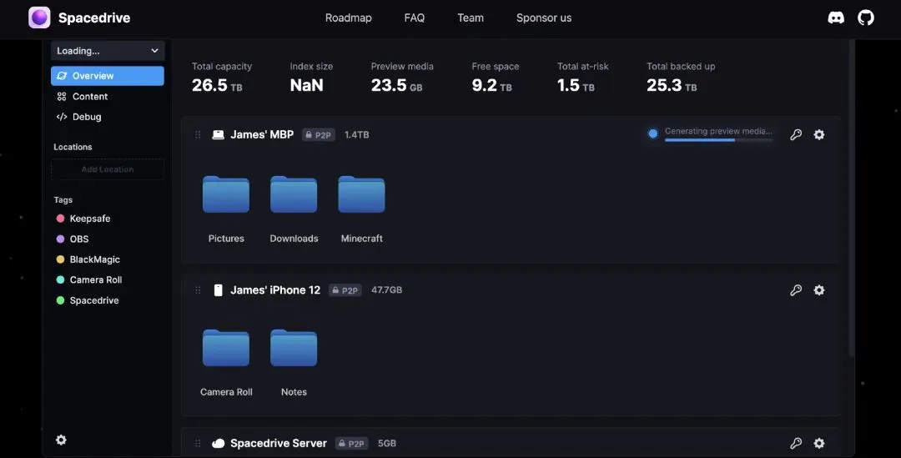This screenshot has width=901, height=458.
Task: Click the 1.4TB size label
Action: [357, 135]
